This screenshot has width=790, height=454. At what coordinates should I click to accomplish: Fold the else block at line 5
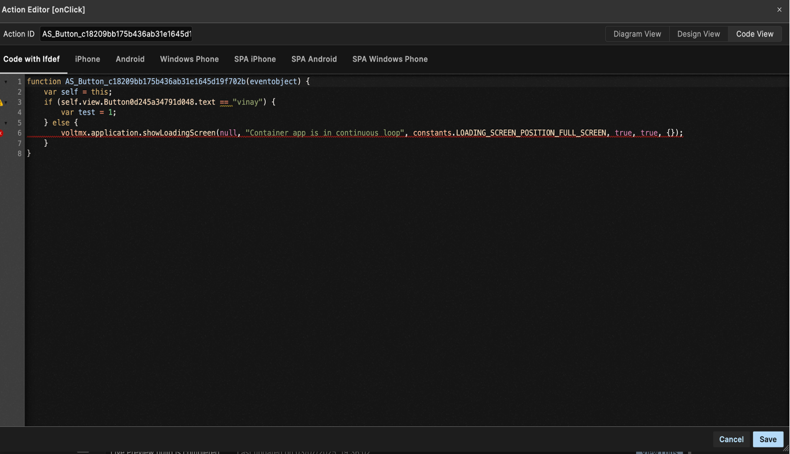(6, 123)
